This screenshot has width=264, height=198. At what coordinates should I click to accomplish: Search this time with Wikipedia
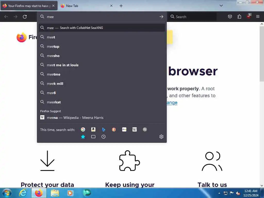click(135, 129)
